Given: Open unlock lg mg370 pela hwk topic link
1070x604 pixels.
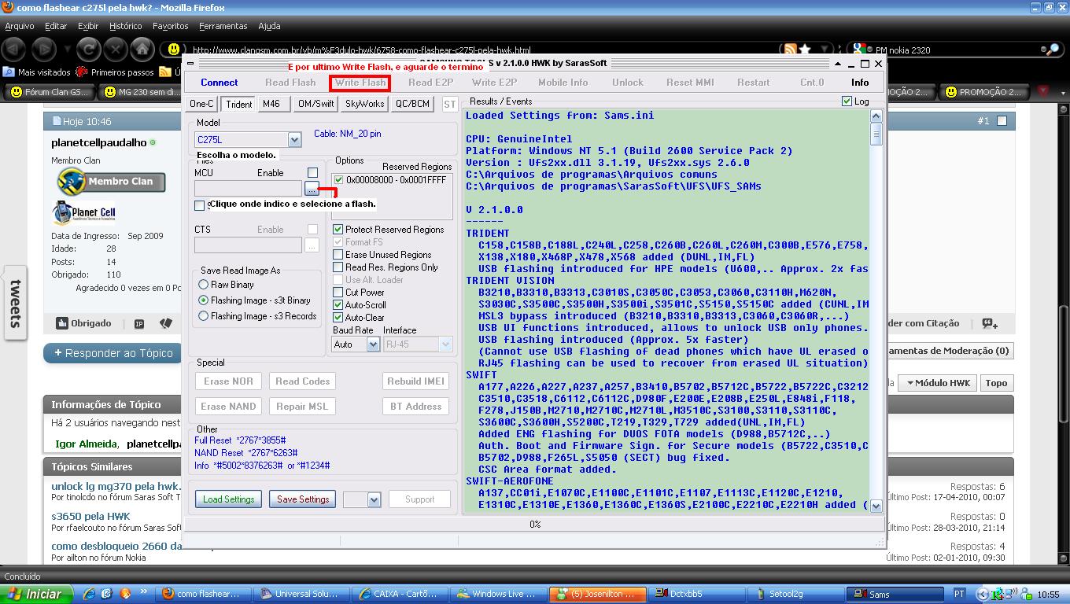Looking at the screenshot, I should 116,486.
